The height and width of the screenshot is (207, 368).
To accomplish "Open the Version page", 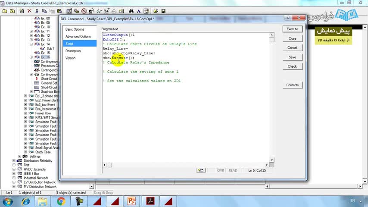I will 70,58.
